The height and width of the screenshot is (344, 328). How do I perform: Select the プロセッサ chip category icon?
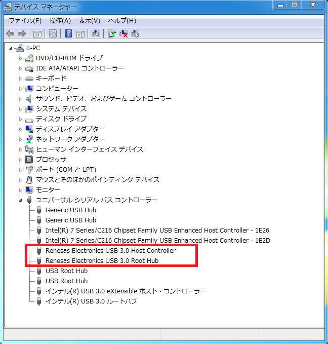(29, 160)
